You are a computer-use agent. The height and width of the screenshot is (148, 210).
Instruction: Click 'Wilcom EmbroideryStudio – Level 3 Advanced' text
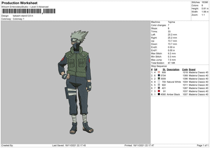[x=25, y=7]
